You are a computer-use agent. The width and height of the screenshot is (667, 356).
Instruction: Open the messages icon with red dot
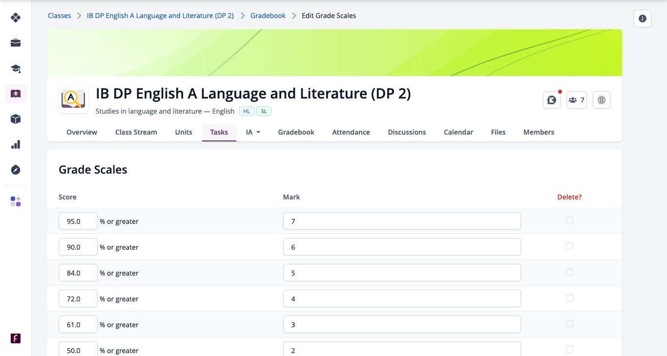pos(552,100)
